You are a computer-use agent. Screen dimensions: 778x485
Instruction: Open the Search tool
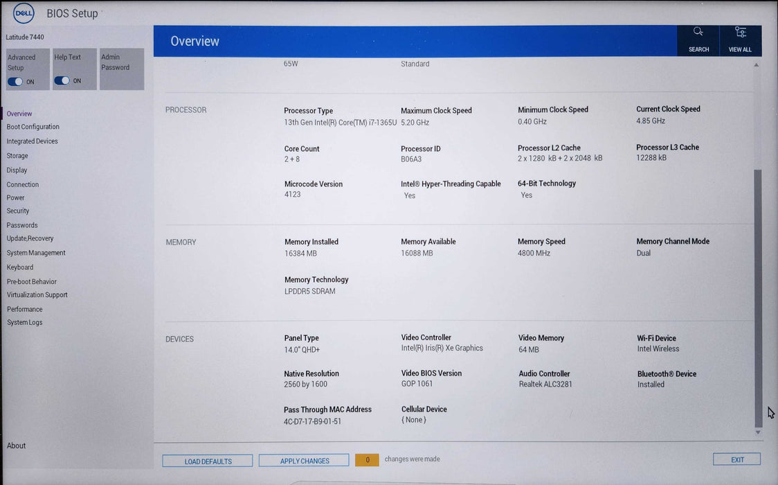click(x=698, y=39)
